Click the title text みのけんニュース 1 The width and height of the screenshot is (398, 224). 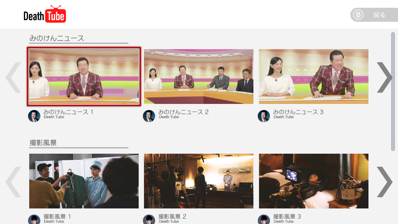68,112
